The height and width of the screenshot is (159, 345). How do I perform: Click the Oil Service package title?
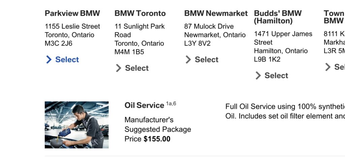(x=144, y=105)
